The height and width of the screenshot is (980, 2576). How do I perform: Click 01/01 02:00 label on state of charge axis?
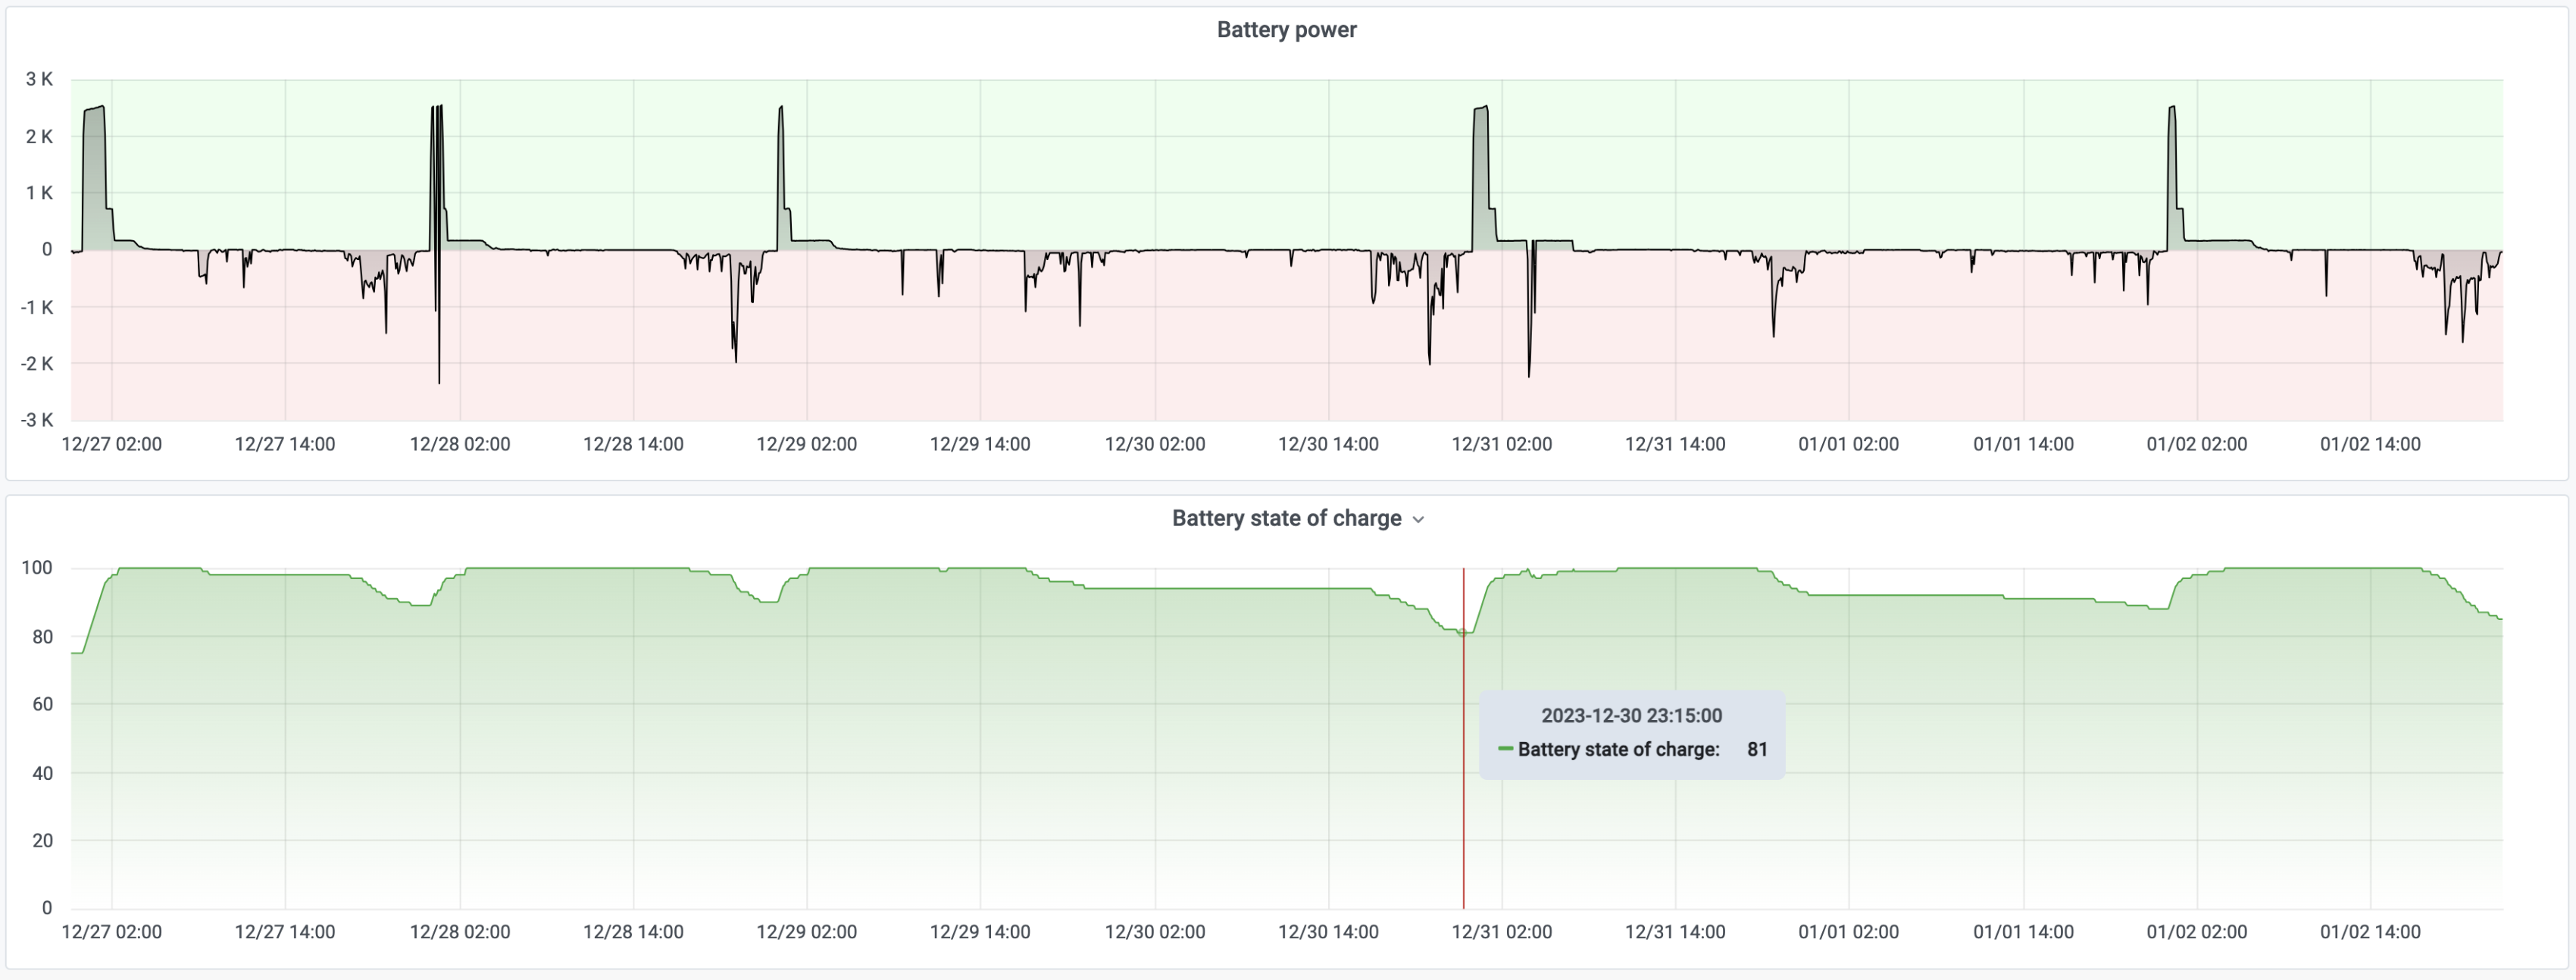(x=1848, y=932)
